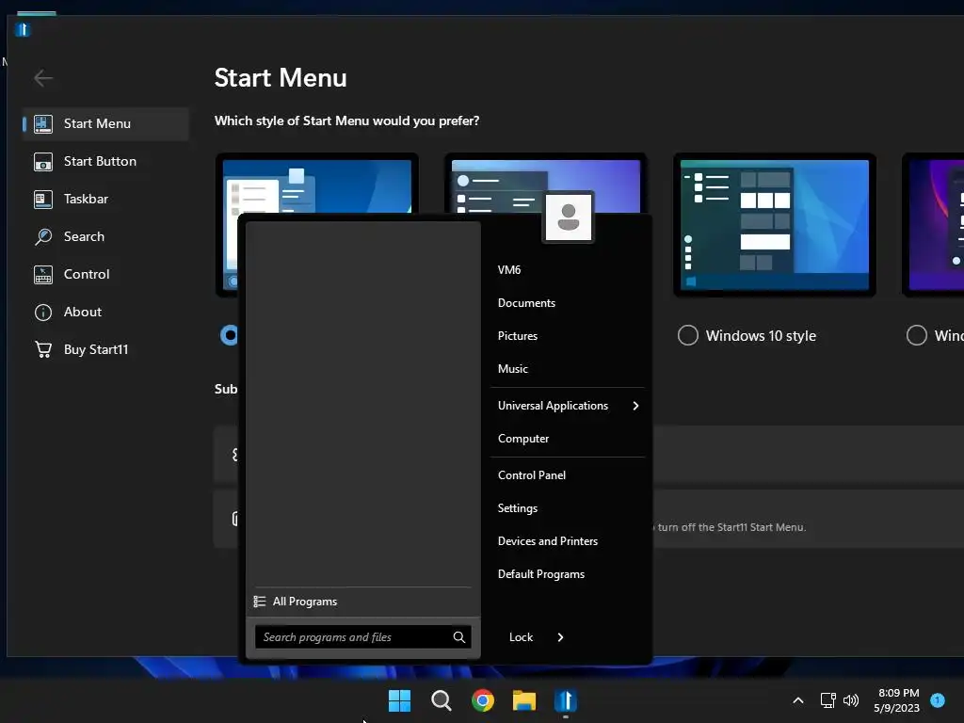
Task: Click the Lock button
Action: pyautogui.click(x=521, y=637)
